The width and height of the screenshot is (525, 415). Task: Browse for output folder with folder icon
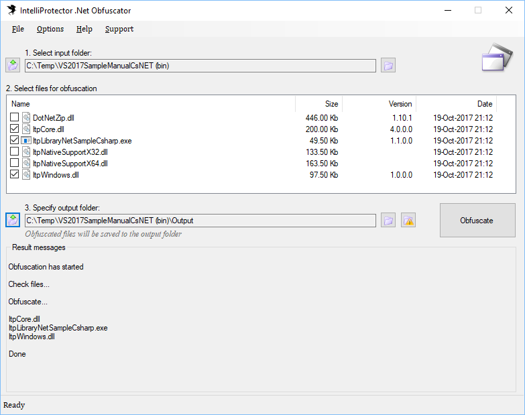[x=388, y=220]
